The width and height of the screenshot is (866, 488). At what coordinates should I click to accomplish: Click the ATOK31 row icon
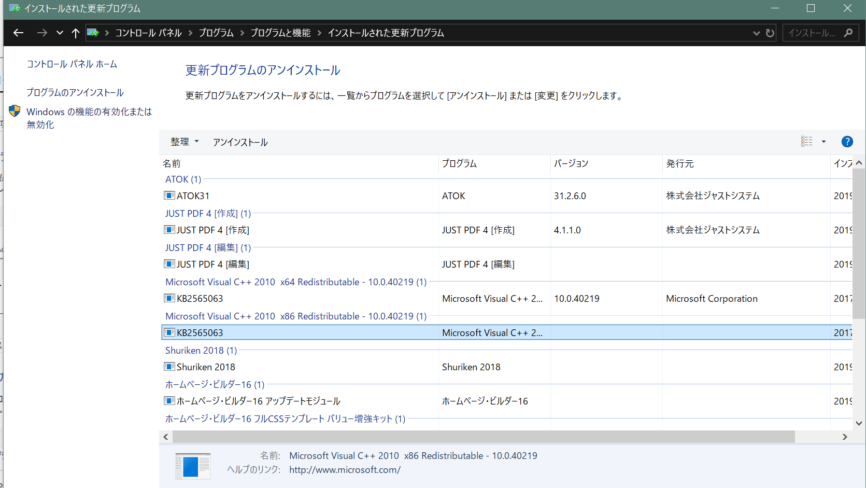[169, 196]
